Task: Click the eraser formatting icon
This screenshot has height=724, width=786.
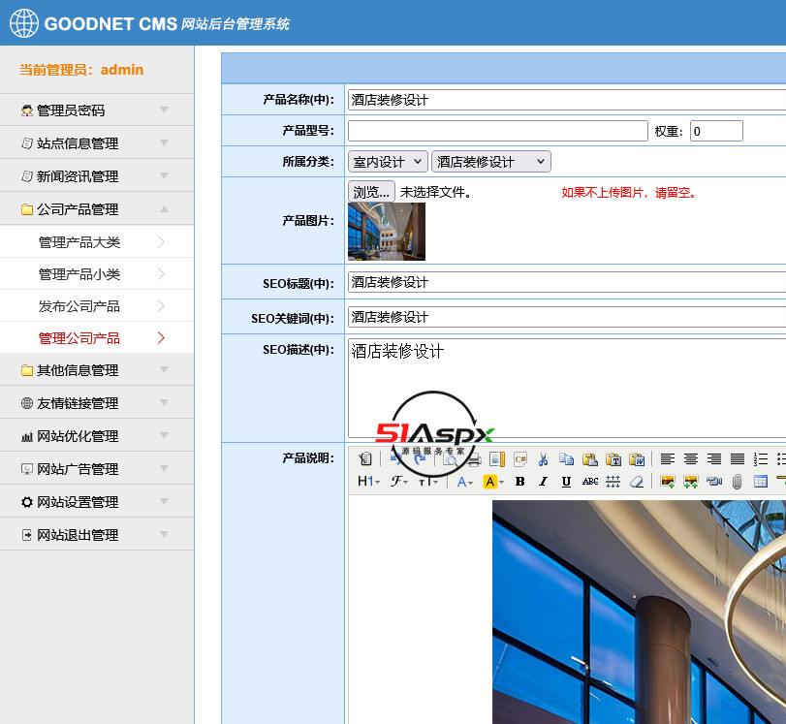Action: tap(638, 481)
